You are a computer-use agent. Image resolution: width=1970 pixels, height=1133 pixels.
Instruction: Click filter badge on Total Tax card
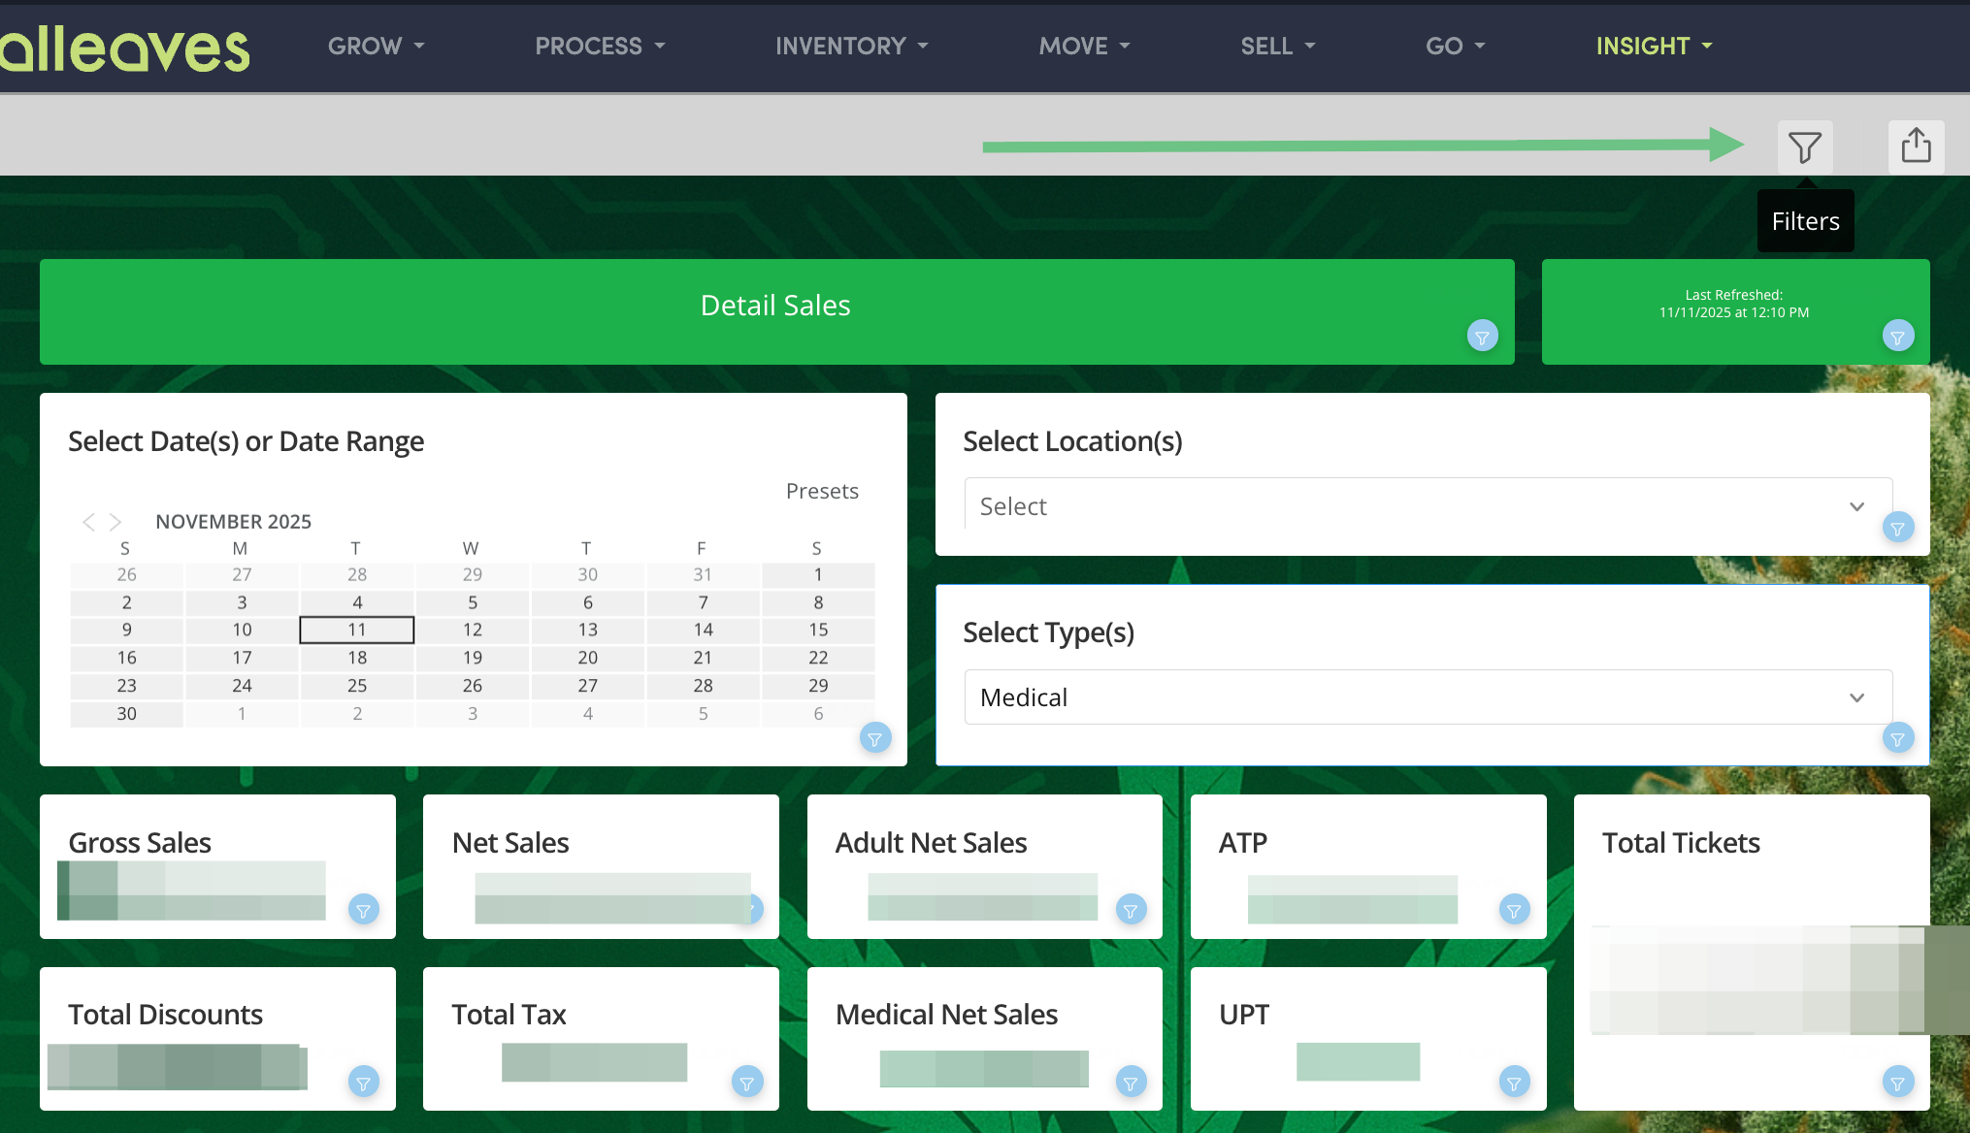(746, 1082)
